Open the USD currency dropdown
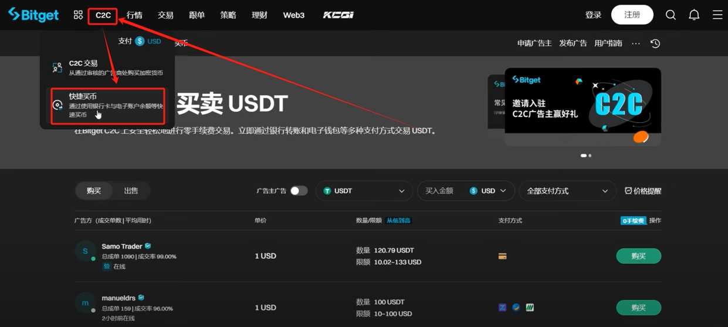The image size is (728, 327). 488,191
